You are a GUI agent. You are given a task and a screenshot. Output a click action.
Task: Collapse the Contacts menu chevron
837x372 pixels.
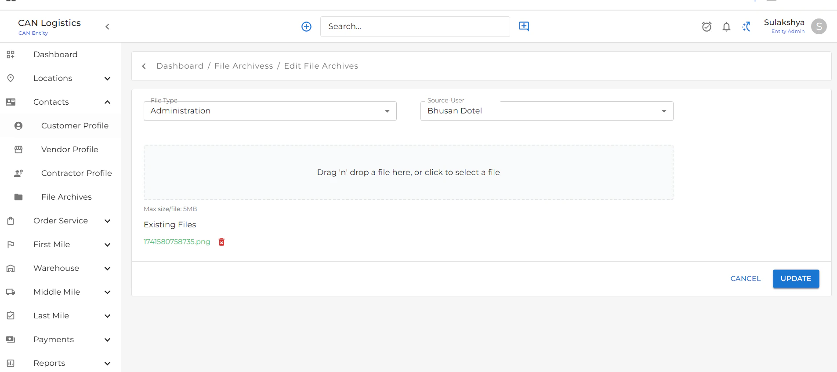(x=107, y=102)
